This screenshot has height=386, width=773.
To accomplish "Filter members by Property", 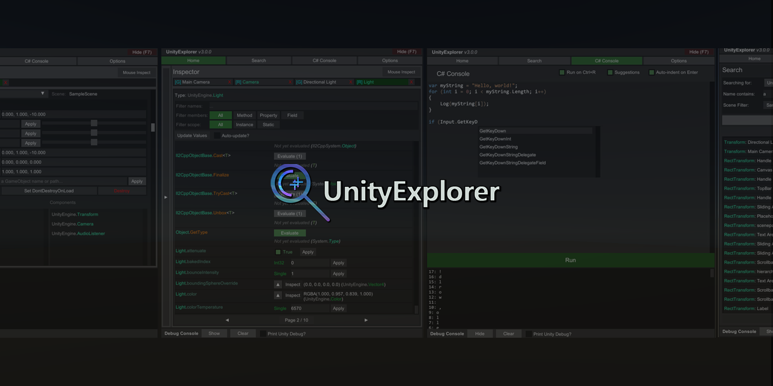I will tap(268, 115).
